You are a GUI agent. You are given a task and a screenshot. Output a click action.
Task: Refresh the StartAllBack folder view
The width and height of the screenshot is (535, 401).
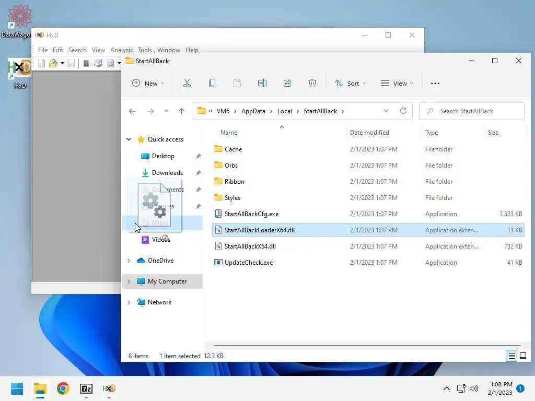403,111
